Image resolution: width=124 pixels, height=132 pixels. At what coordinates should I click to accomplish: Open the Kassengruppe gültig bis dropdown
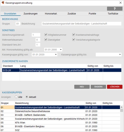click(x=120, y=54)
